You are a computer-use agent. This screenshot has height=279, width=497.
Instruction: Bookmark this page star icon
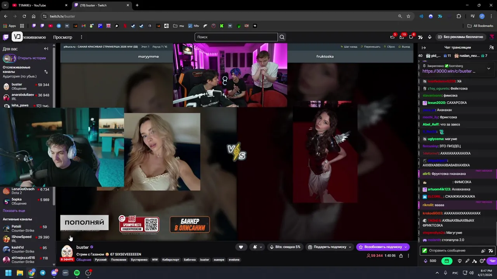click(x=408, y=16)
